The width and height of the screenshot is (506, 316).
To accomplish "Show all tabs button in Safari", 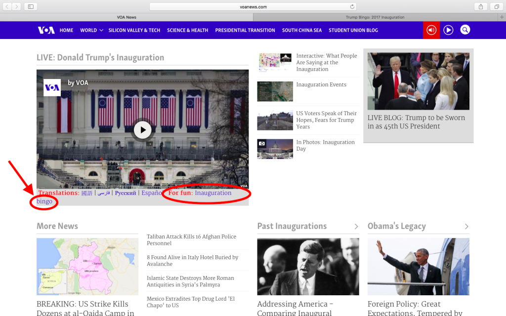I will [496, 6].
